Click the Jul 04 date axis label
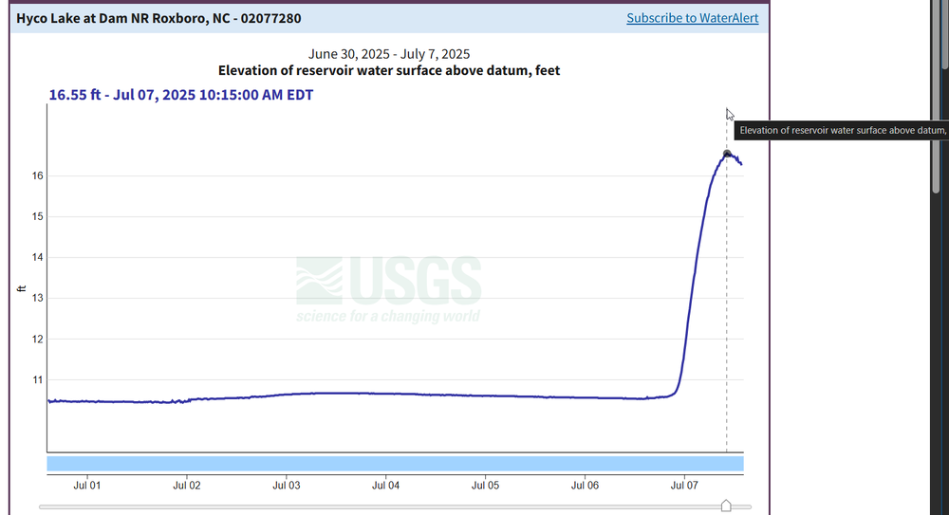Viewport: 949px width, 515px height. (385, 486)
